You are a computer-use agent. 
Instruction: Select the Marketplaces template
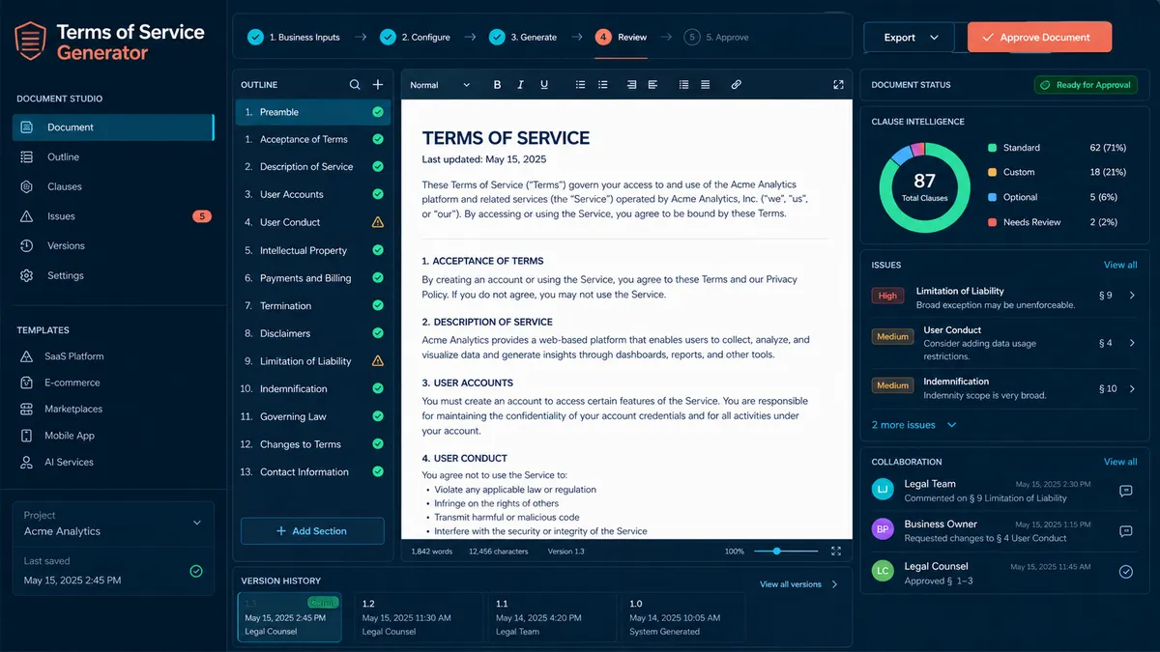coord(73,409)
